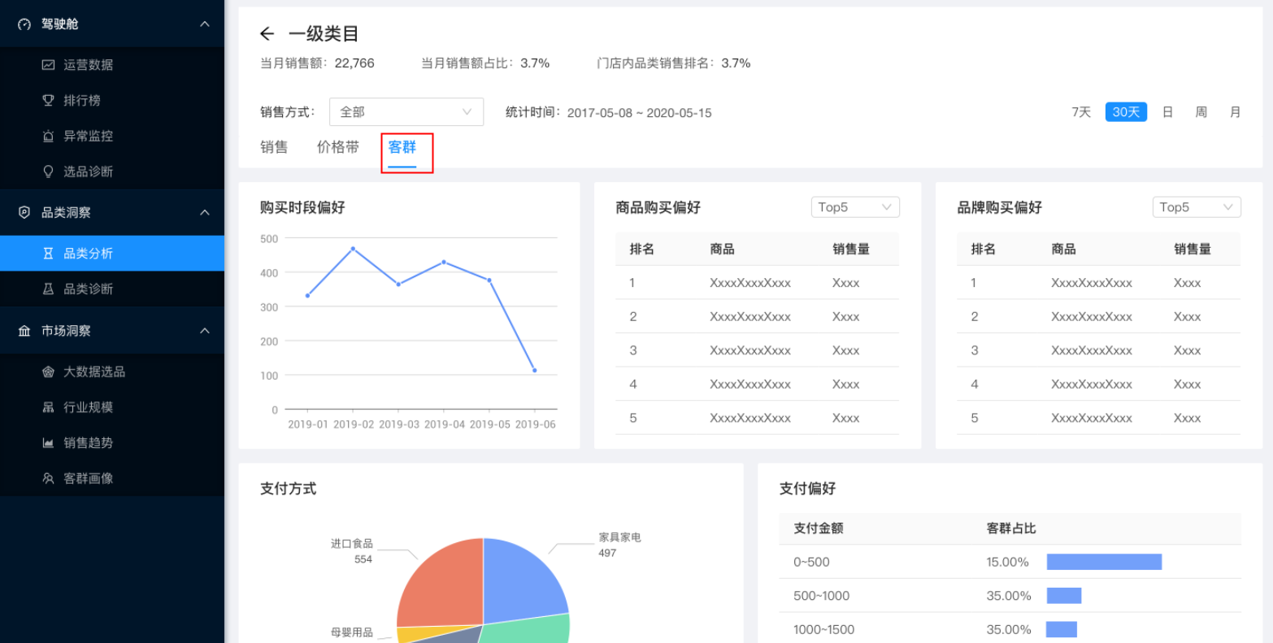Open 商品购买偏好 Top5 dropdown
This screenshot has height=643, width=1273.
click(855, 207)
